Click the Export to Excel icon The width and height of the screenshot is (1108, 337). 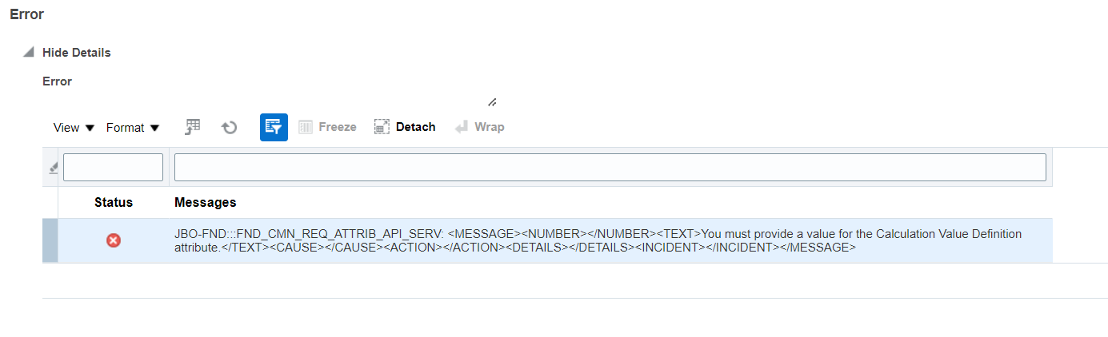click(x=193, y=127)
